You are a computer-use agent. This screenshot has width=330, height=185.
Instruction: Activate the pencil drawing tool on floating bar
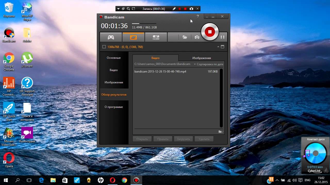[x=174, y=9]
